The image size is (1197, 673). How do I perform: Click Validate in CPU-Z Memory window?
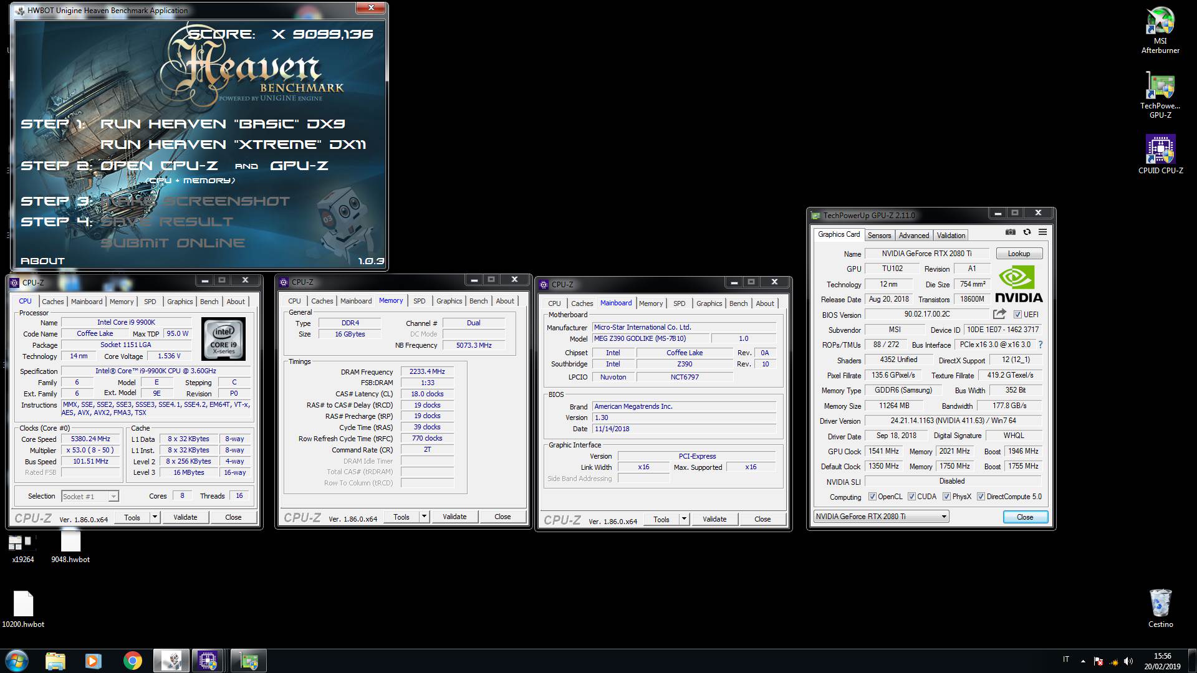click(x=454, y=517)
